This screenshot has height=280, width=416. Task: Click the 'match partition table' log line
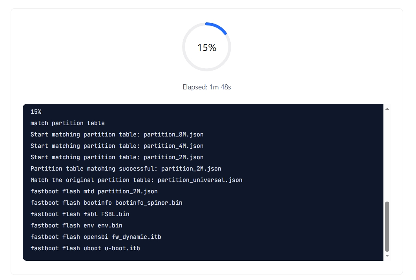(68, 123)
